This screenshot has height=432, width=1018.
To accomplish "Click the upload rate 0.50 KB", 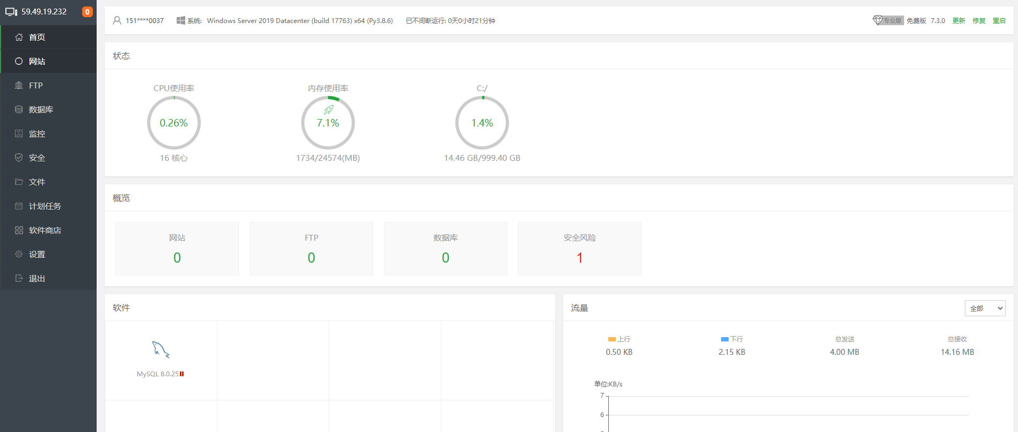I will click(619, 352).
